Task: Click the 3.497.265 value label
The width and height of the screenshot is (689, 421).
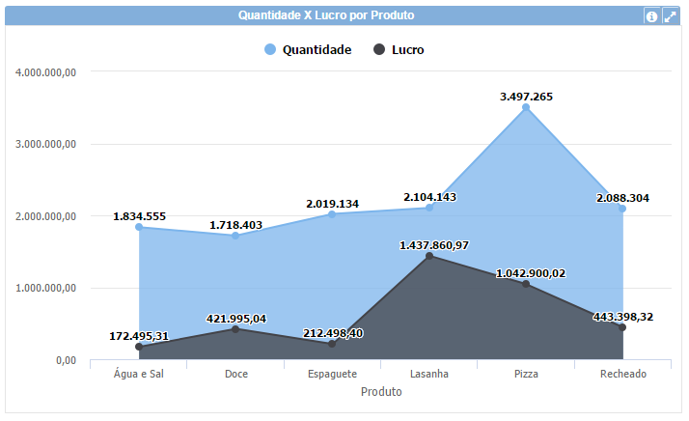Action: (526, 97)
